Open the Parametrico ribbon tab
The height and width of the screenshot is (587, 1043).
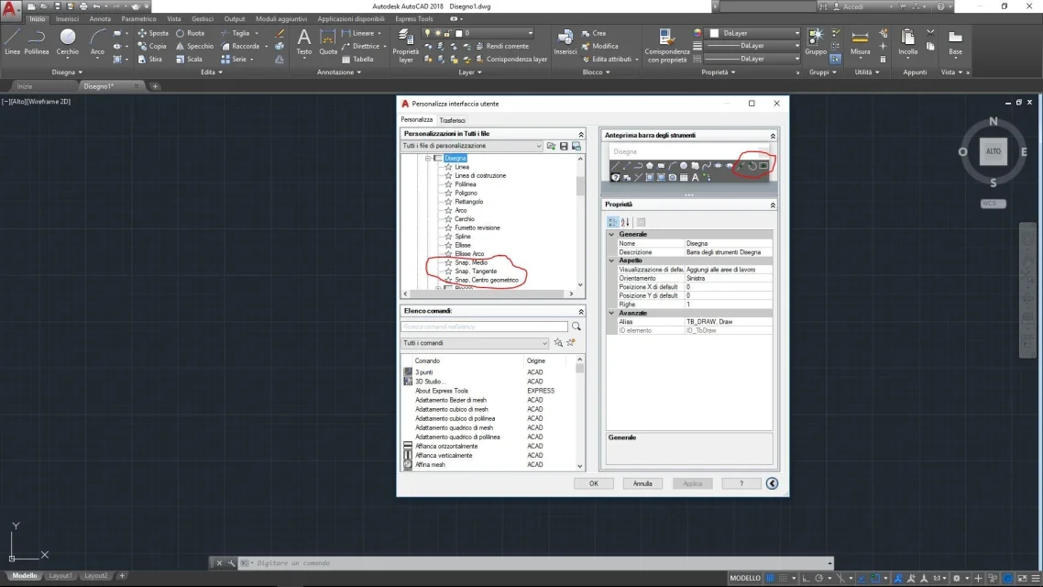point(138,19)
